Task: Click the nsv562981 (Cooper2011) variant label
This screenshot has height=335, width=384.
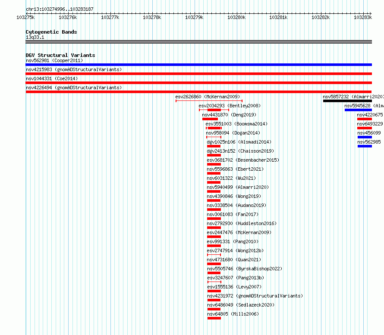Action: tap(54, 60)
